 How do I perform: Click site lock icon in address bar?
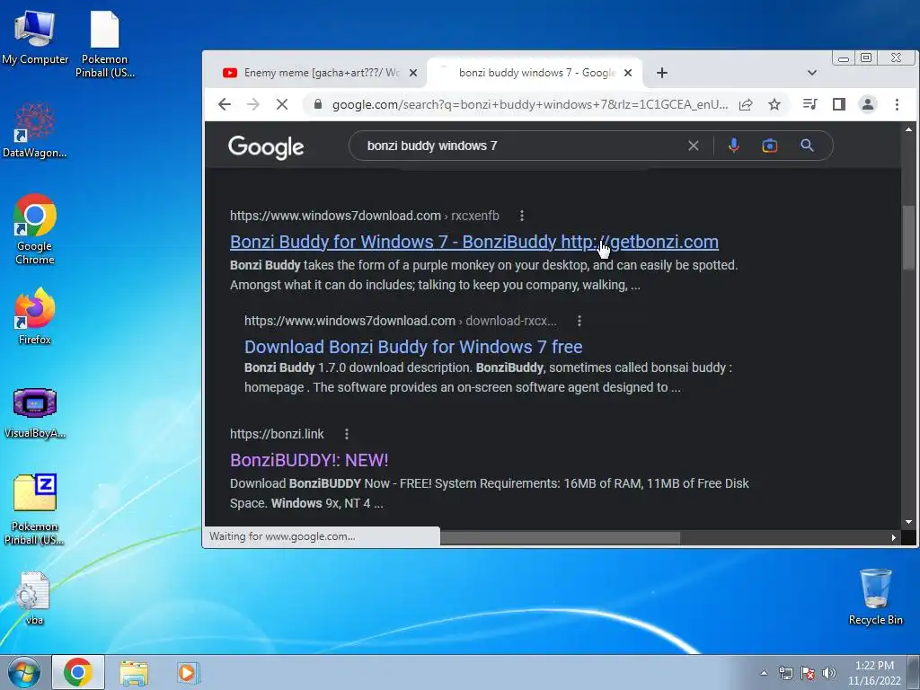click(318, 104)
